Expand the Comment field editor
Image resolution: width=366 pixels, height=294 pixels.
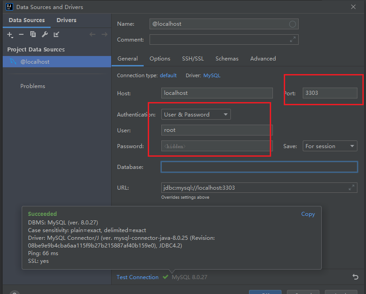(x=293, y=39)
